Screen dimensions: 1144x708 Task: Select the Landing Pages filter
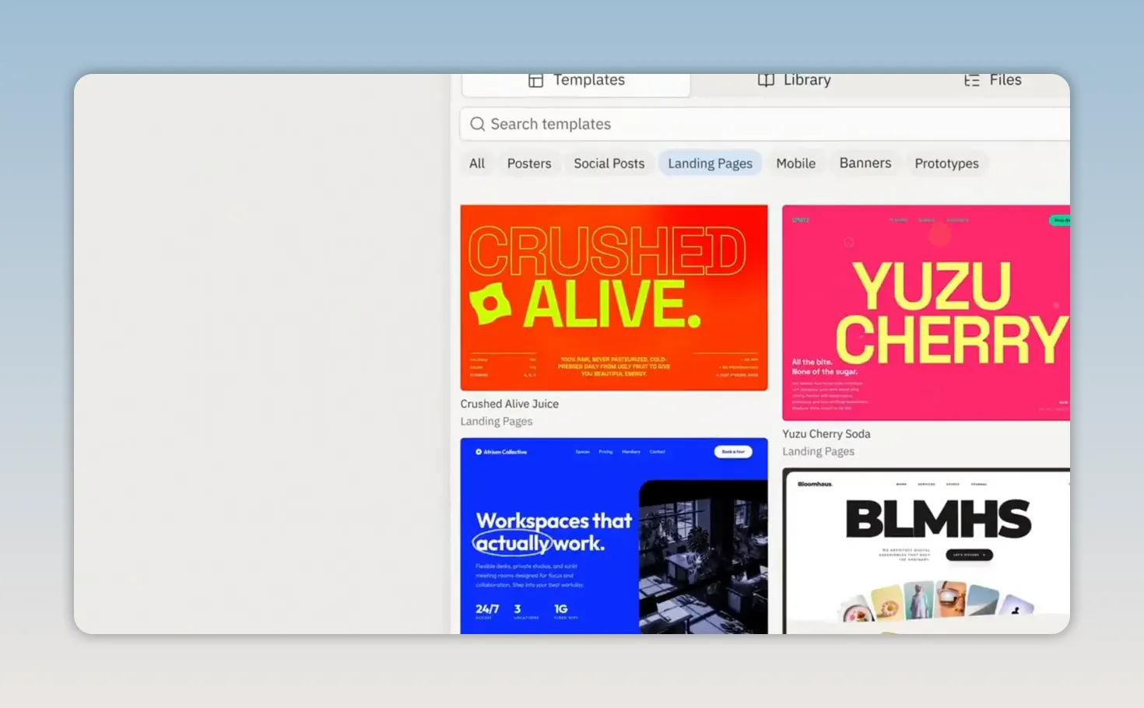click(x=710, y=163)
